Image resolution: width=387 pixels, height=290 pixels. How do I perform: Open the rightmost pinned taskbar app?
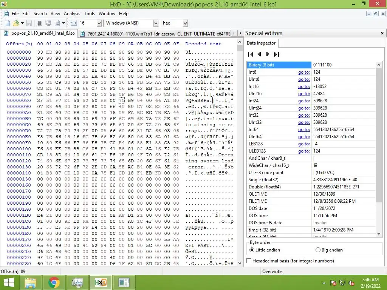point(124,282)
